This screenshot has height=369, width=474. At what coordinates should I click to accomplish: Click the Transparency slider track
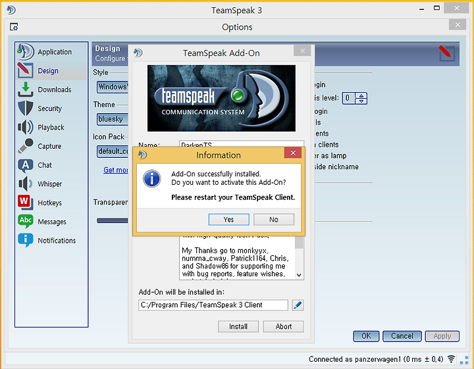(112, 221)
